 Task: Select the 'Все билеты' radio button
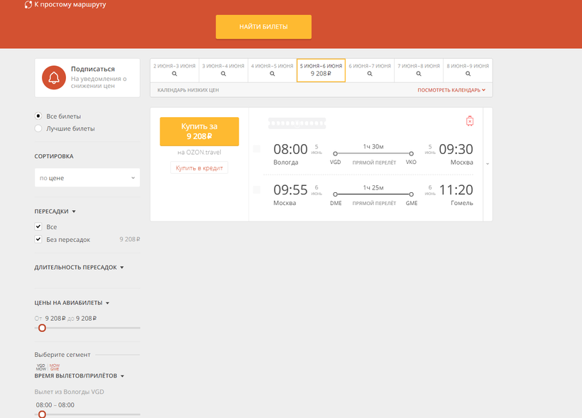point(38,116)
